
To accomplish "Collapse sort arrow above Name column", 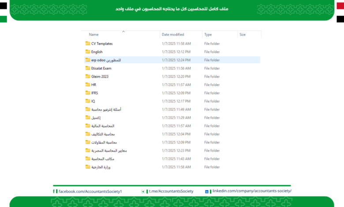I will coord(123,31).
